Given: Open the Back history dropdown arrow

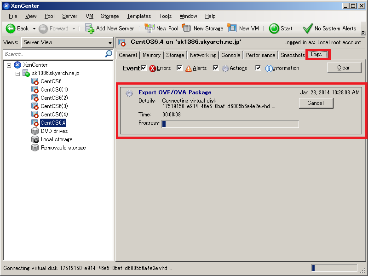Looking at the screenshot, I should point(34,29).
